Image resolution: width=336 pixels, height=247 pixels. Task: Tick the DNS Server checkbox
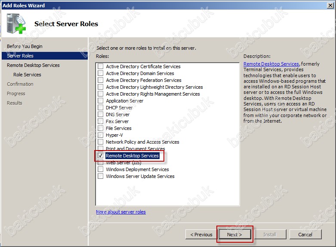[x=100, y=114]
